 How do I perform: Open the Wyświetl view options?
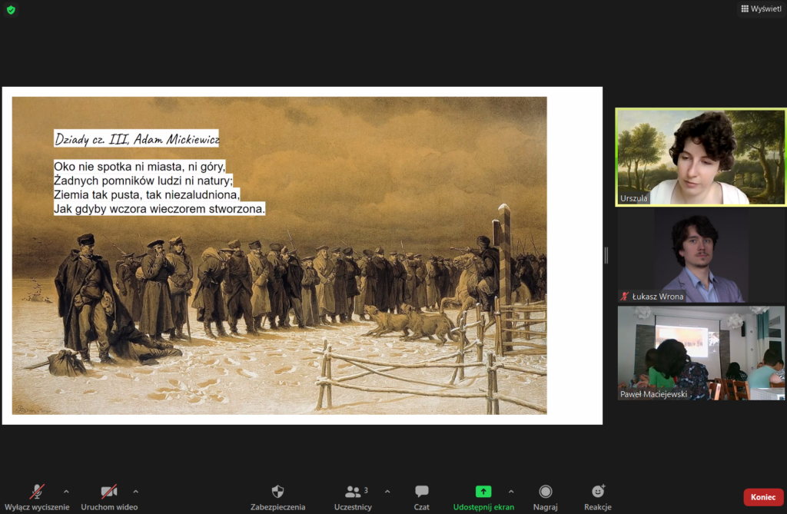tap(761, 8)
